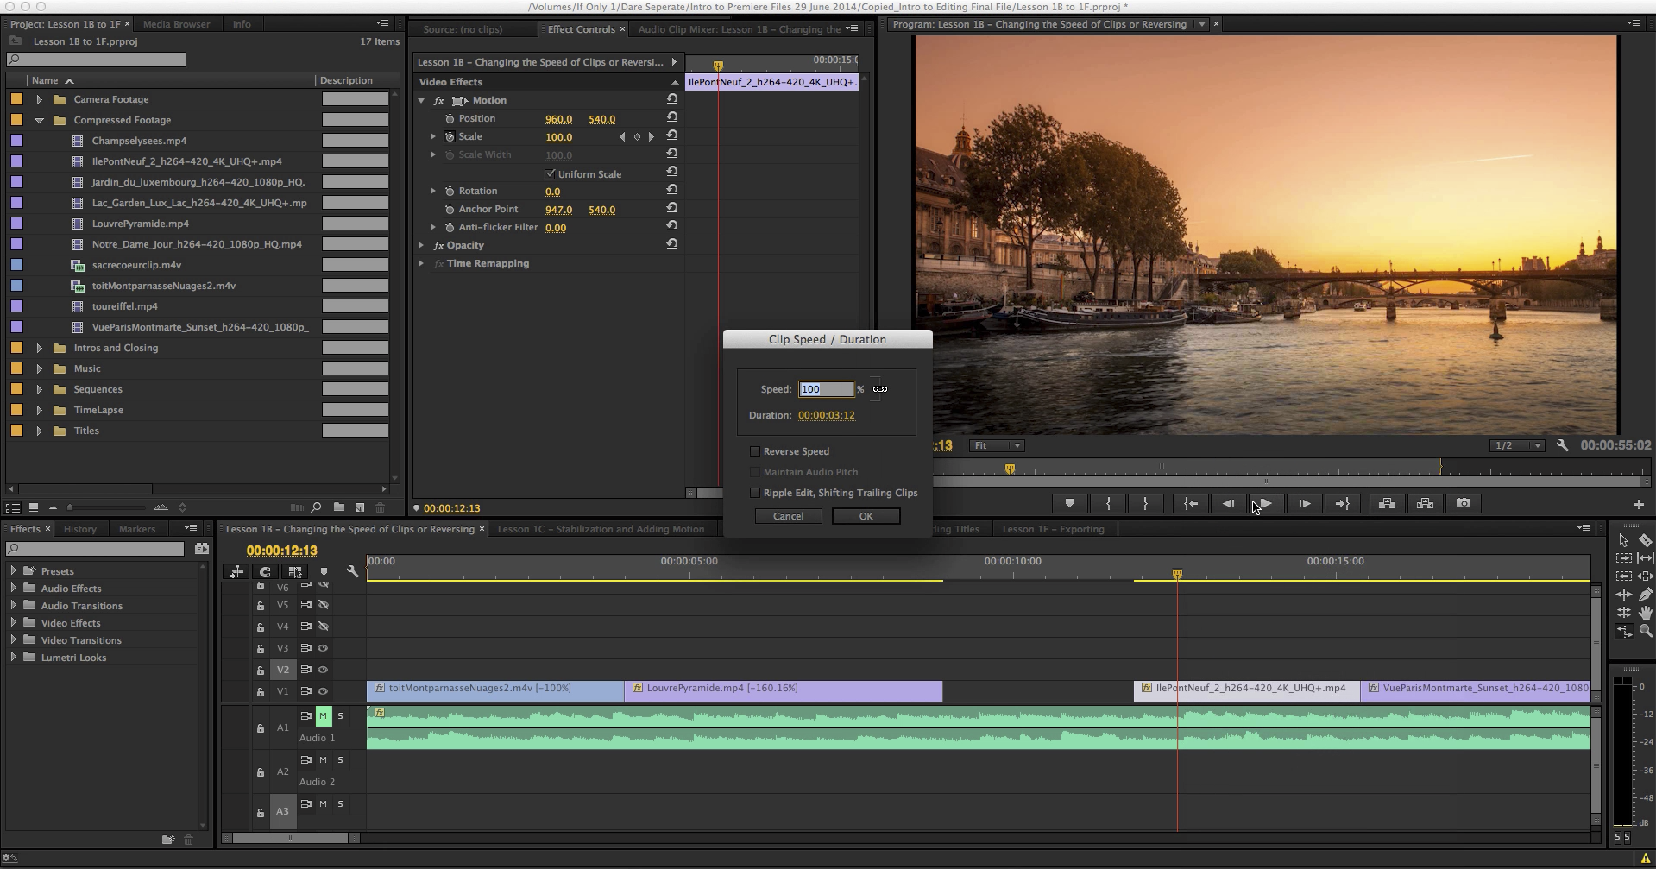Step back one frame

[1228, 504]
